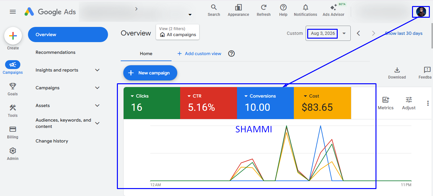Open the Appearance settings

(238, 10)
